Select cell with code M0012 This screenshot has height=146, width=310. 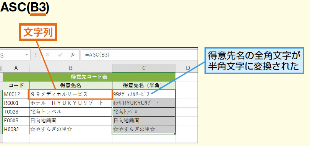16,94
